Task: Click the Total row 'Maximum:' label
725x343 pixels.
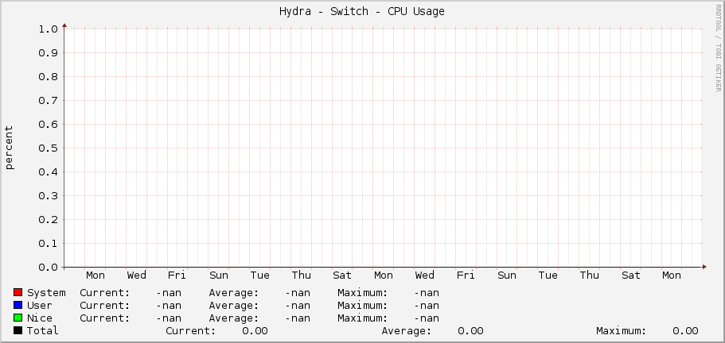Action: (x=621, y=330)
